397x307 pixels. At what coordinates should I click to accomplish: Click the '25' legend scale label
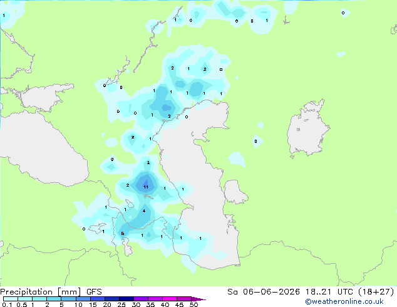tap(121, 304)
